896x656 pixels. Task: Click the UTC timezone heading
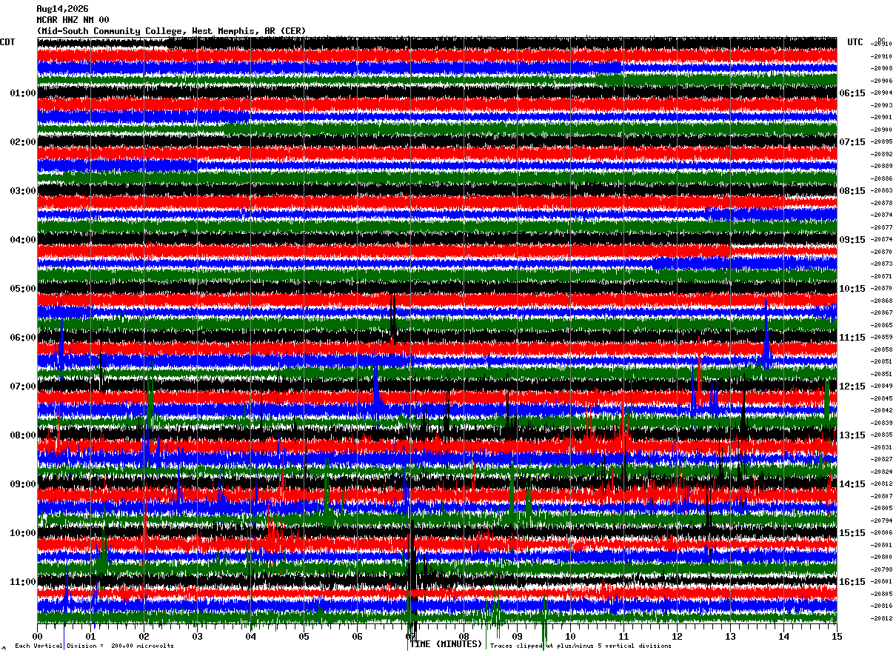tap(855, 42)
